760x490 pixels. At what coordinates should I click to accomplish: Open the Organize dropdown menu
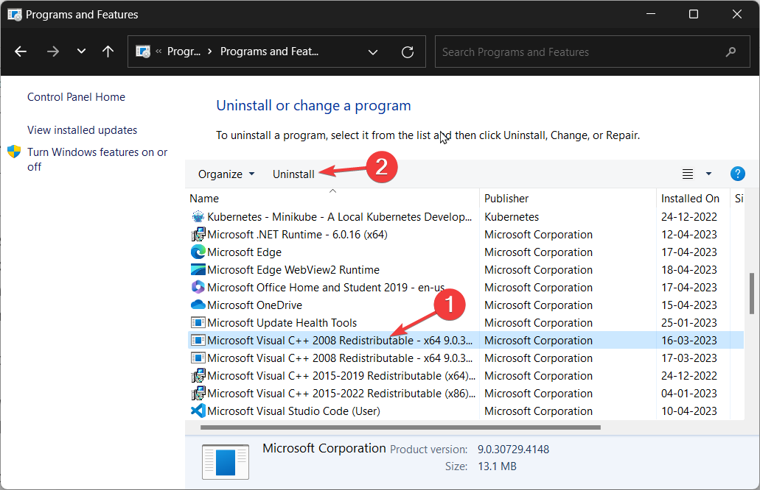tap(226, 174)
